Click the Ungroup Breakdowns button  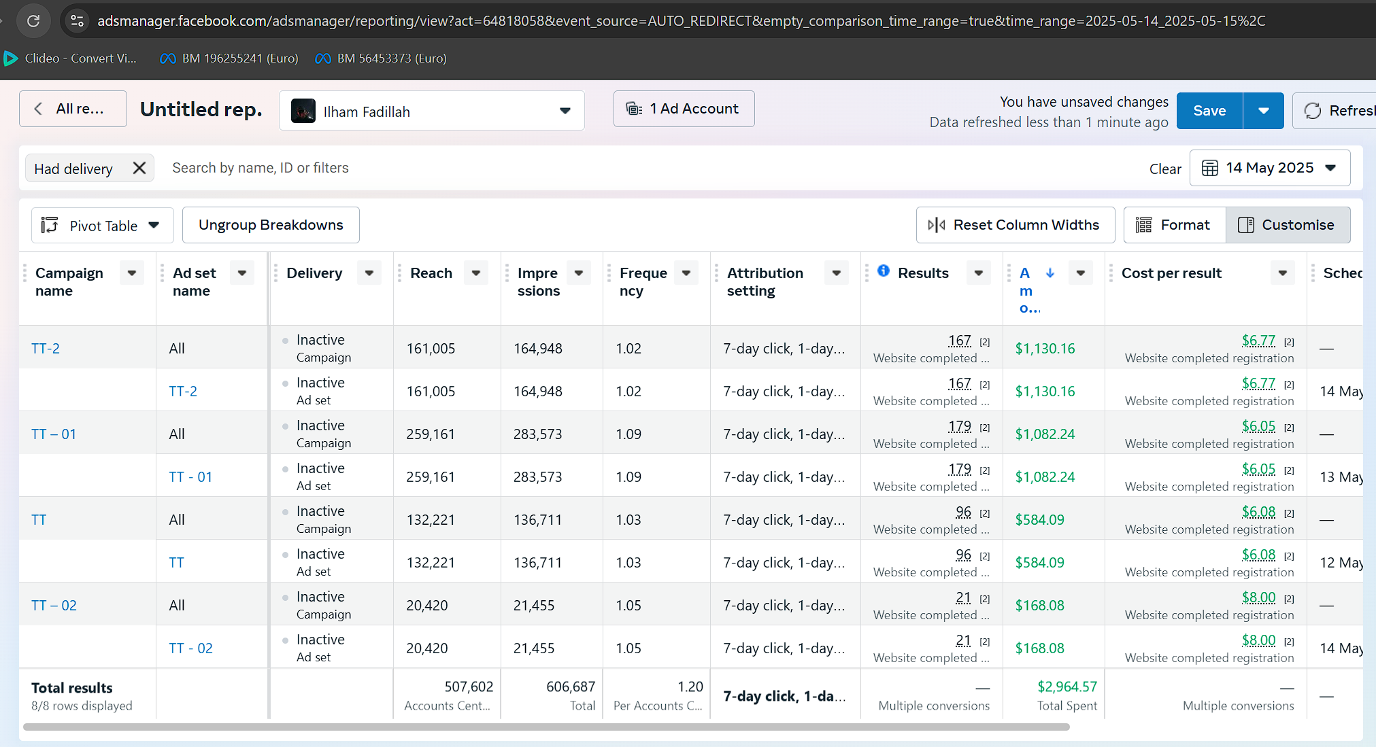(x=271, y=225)
